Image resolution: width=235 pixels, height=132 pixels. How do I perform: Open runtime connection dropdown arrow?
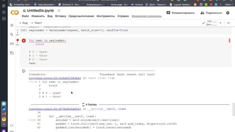(x=220, y=23)
